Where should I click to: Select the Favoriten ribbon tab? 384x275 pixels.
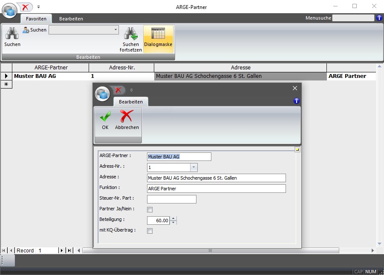pyautogui.click(x=36, y=19)
